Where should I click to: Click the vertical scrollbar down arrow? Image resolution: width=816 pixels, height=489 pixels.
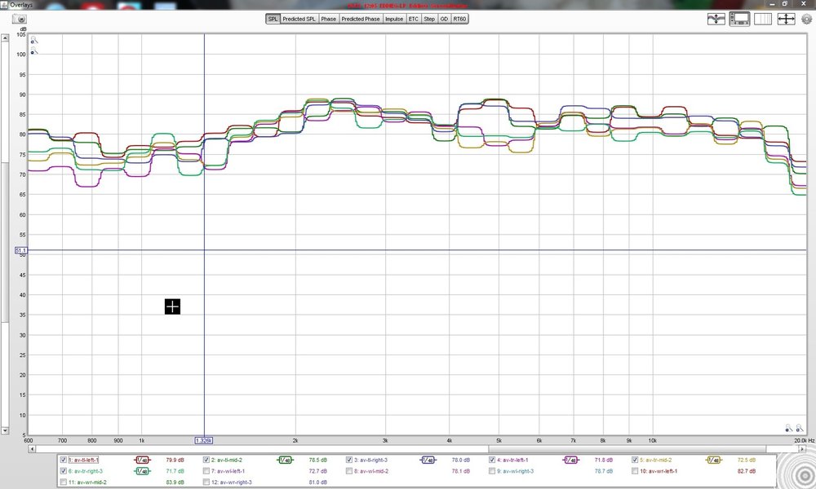click(x=5, y=430)
